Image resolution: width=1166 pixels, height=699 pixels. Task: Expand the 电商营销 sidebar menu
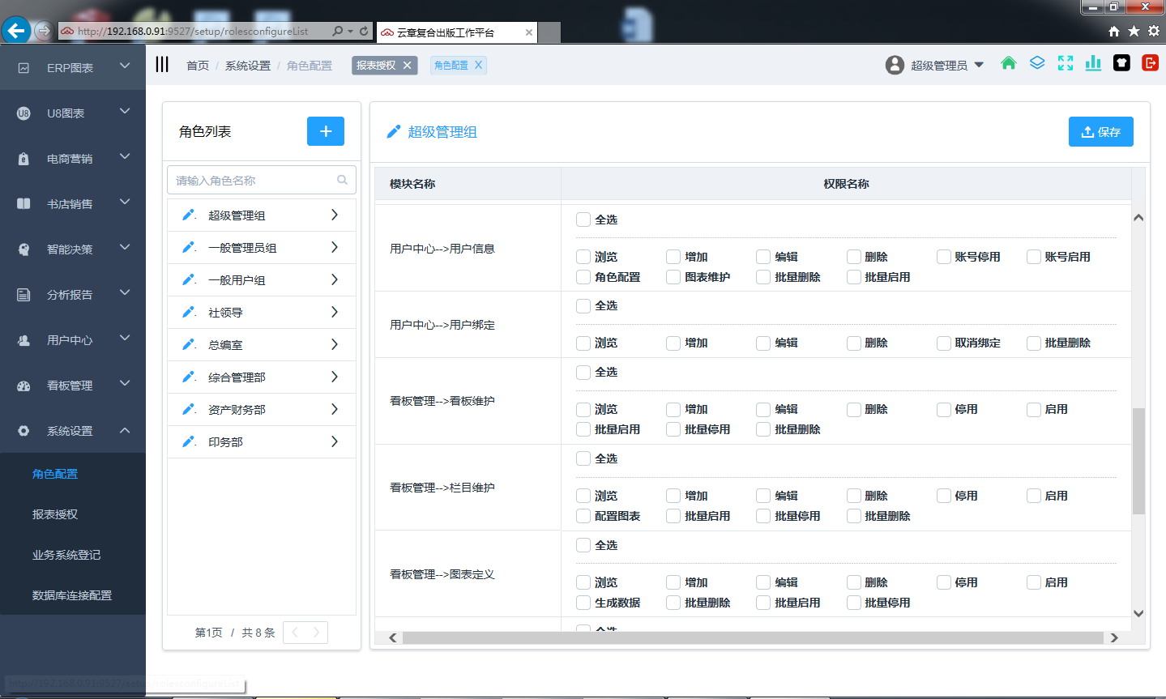[125, 156]
